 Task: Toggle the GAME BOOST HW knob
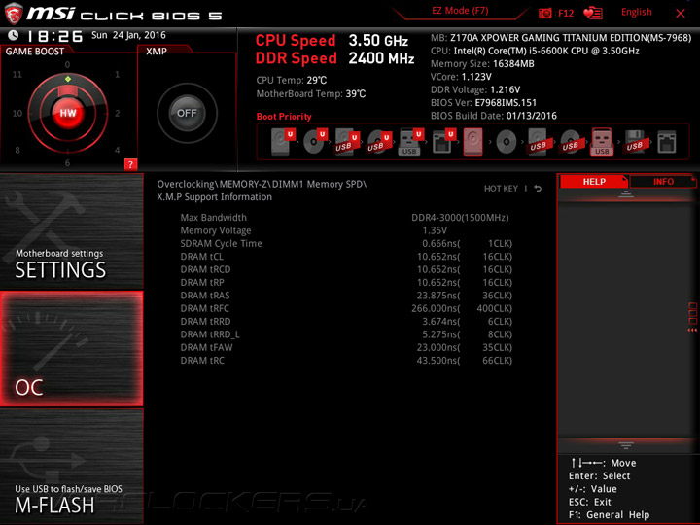pos(68,113)
